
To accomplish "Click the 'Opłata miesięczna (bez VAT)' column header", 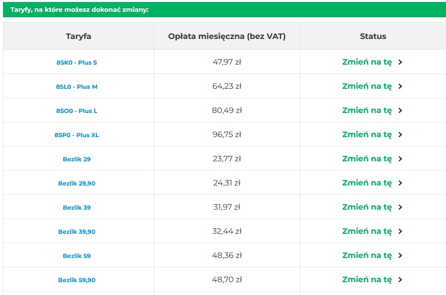I will coord(227,36).
